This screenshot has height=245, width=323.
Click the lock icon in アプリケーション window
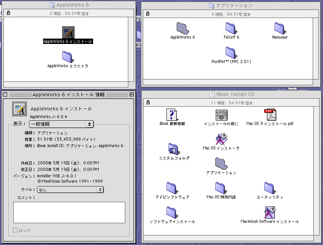[147, 14]
